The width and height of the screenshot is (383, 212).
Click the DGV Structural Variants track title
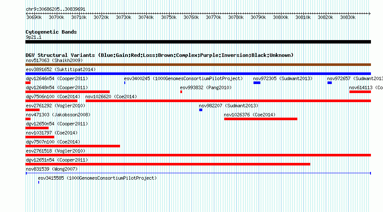[160, 55]
